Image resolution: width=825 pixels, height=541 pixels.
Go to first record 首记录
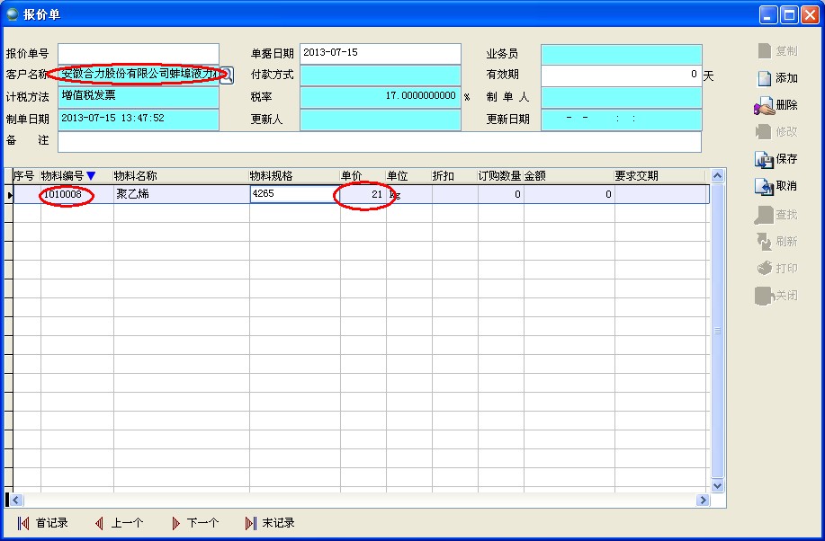click(x=42, y=523)
